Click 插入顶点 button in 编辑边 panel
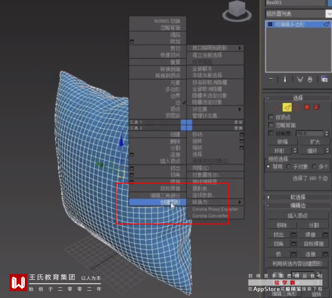 297,215
